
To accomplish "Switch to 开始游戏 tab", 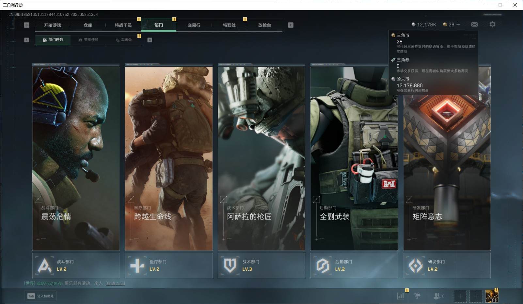I will click(53, 25).
